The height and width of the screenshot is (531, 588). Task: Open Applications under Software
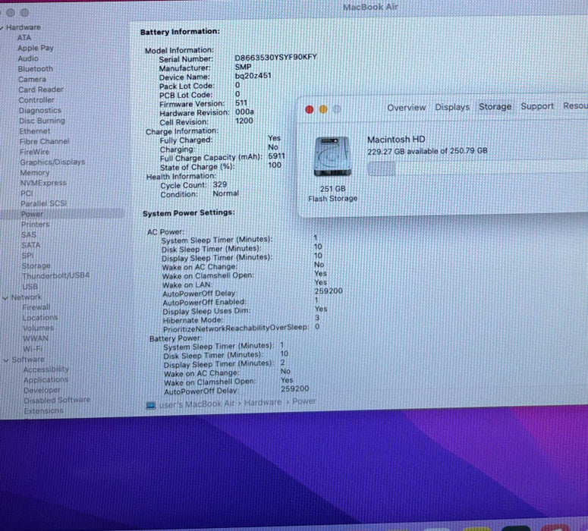46,380
